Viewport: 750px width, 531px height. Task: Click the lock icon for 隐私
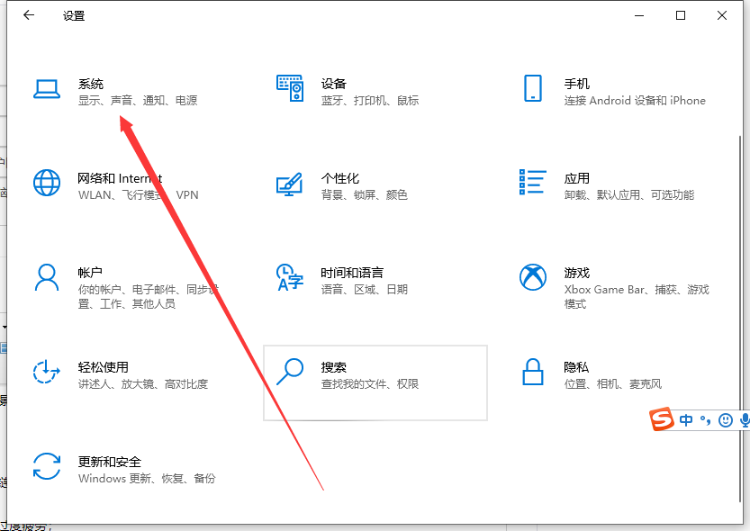click(532, 372)
